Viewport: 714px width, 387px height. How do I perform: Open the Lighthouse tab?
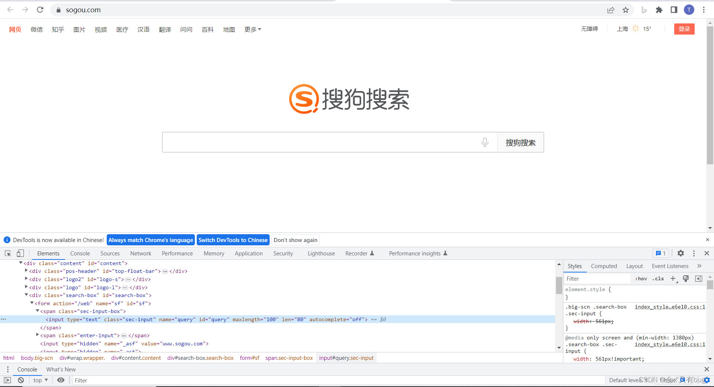[x=321, y=253]
